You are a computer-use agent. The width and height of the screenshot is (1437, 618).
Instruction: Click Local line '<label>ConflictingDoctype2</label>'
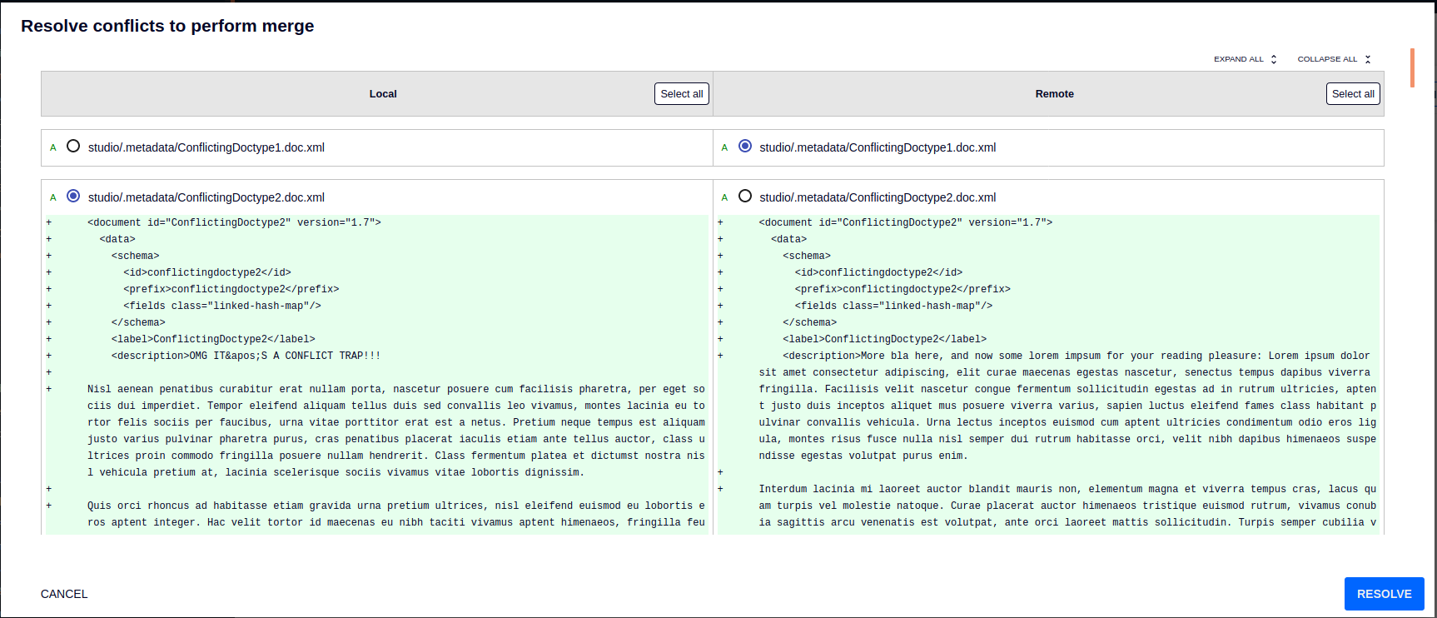[x=213, y=339]
